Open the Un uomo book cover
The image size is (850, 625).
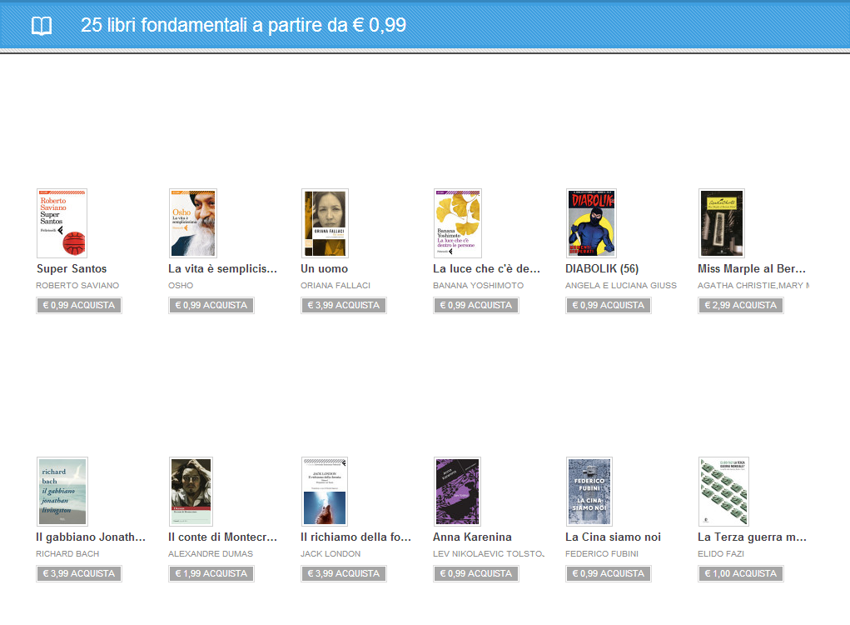click(325, 223)
